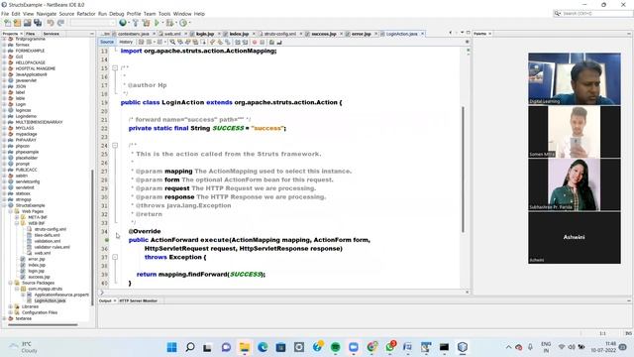Click the New Project toolbar icon
Viewport: 634px width, 357px height.
pyautogui.click(x=18, y=23)
